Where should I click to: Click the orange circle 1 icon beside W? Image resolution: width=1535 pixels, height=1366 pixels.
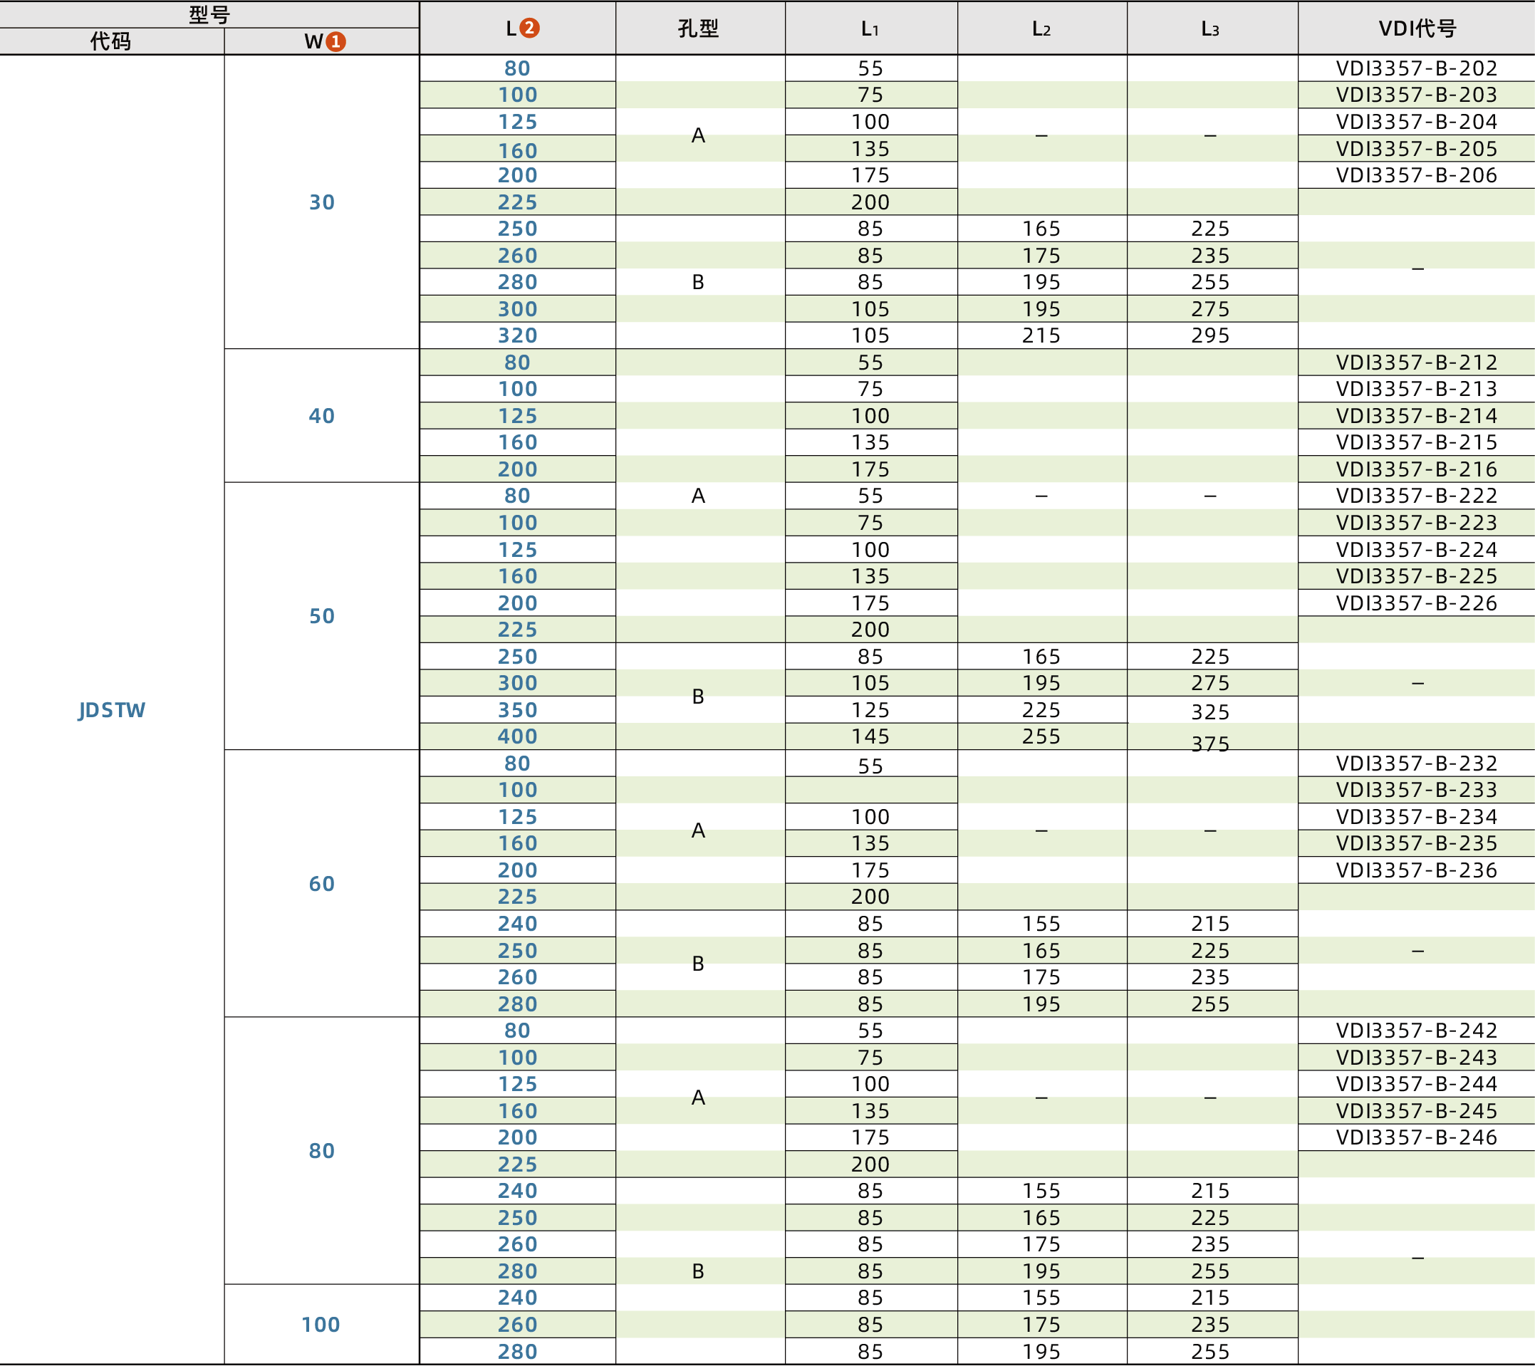point(335,42)
